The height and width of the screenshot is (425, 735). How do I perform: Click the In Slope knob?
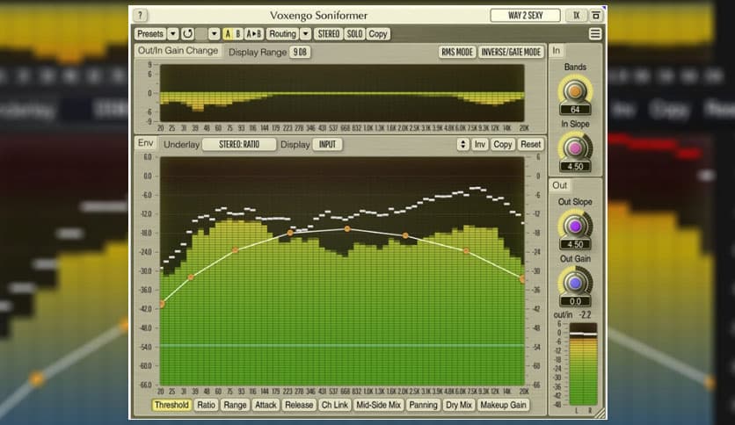coord(575,148)
